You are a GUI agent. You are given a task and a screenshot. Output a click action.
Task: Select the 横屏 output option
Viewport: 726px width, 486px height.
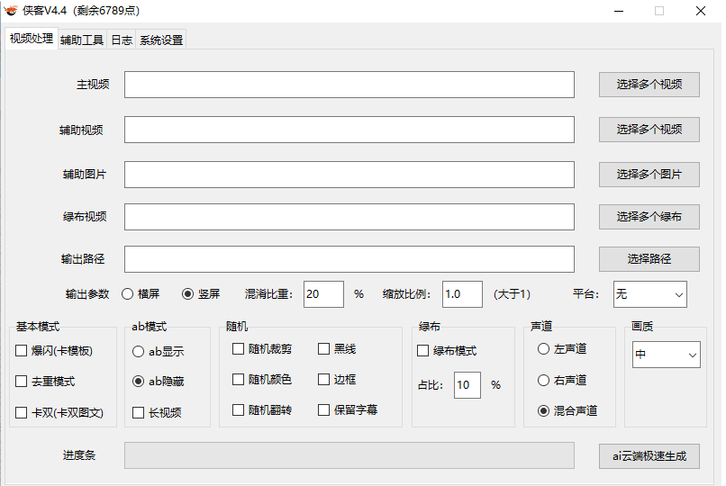pyautogui.click(x=127, y=293)
